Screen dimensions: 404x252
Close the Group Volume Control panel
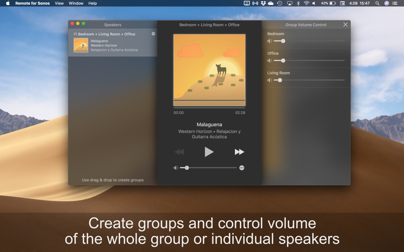pos(345,24)
